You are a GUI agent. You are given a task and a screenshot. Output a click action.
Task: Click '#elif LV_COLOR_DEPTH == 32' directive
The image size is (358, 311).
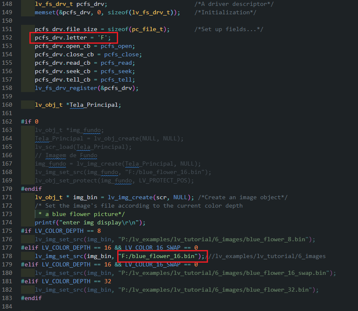click(66, 281)
